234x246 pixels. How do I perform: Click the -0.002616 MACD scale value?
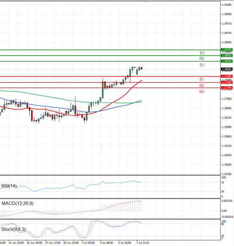[x=227, y=217]
